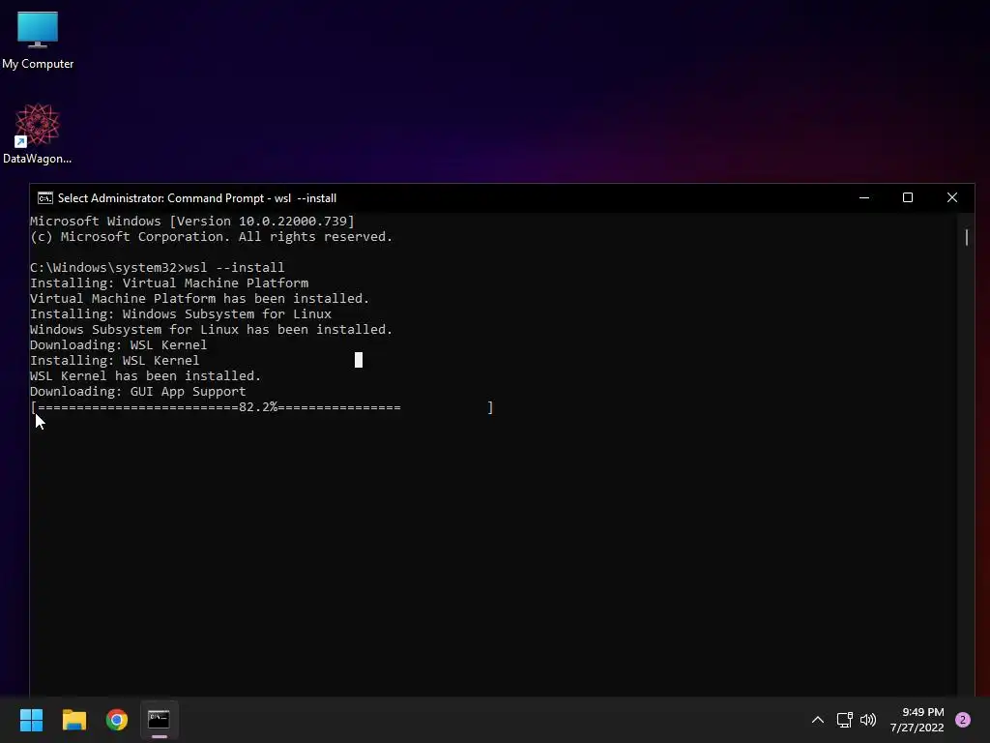Click the 'Downloading: GUI App Support' line
The width and height of the screenshot is (990, 743).
(x=137, y=392)
